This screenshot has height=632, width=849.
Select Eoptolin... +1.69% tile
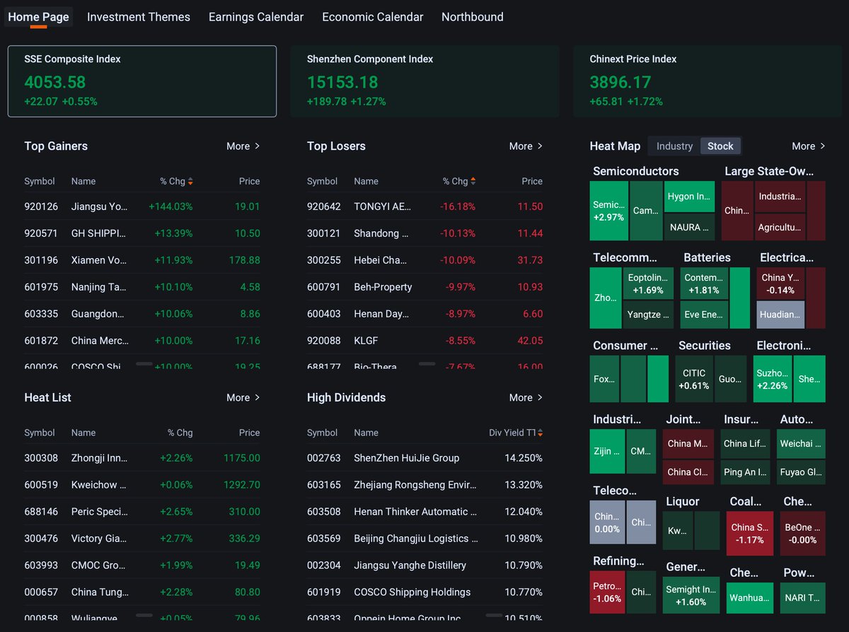(648, 284)
